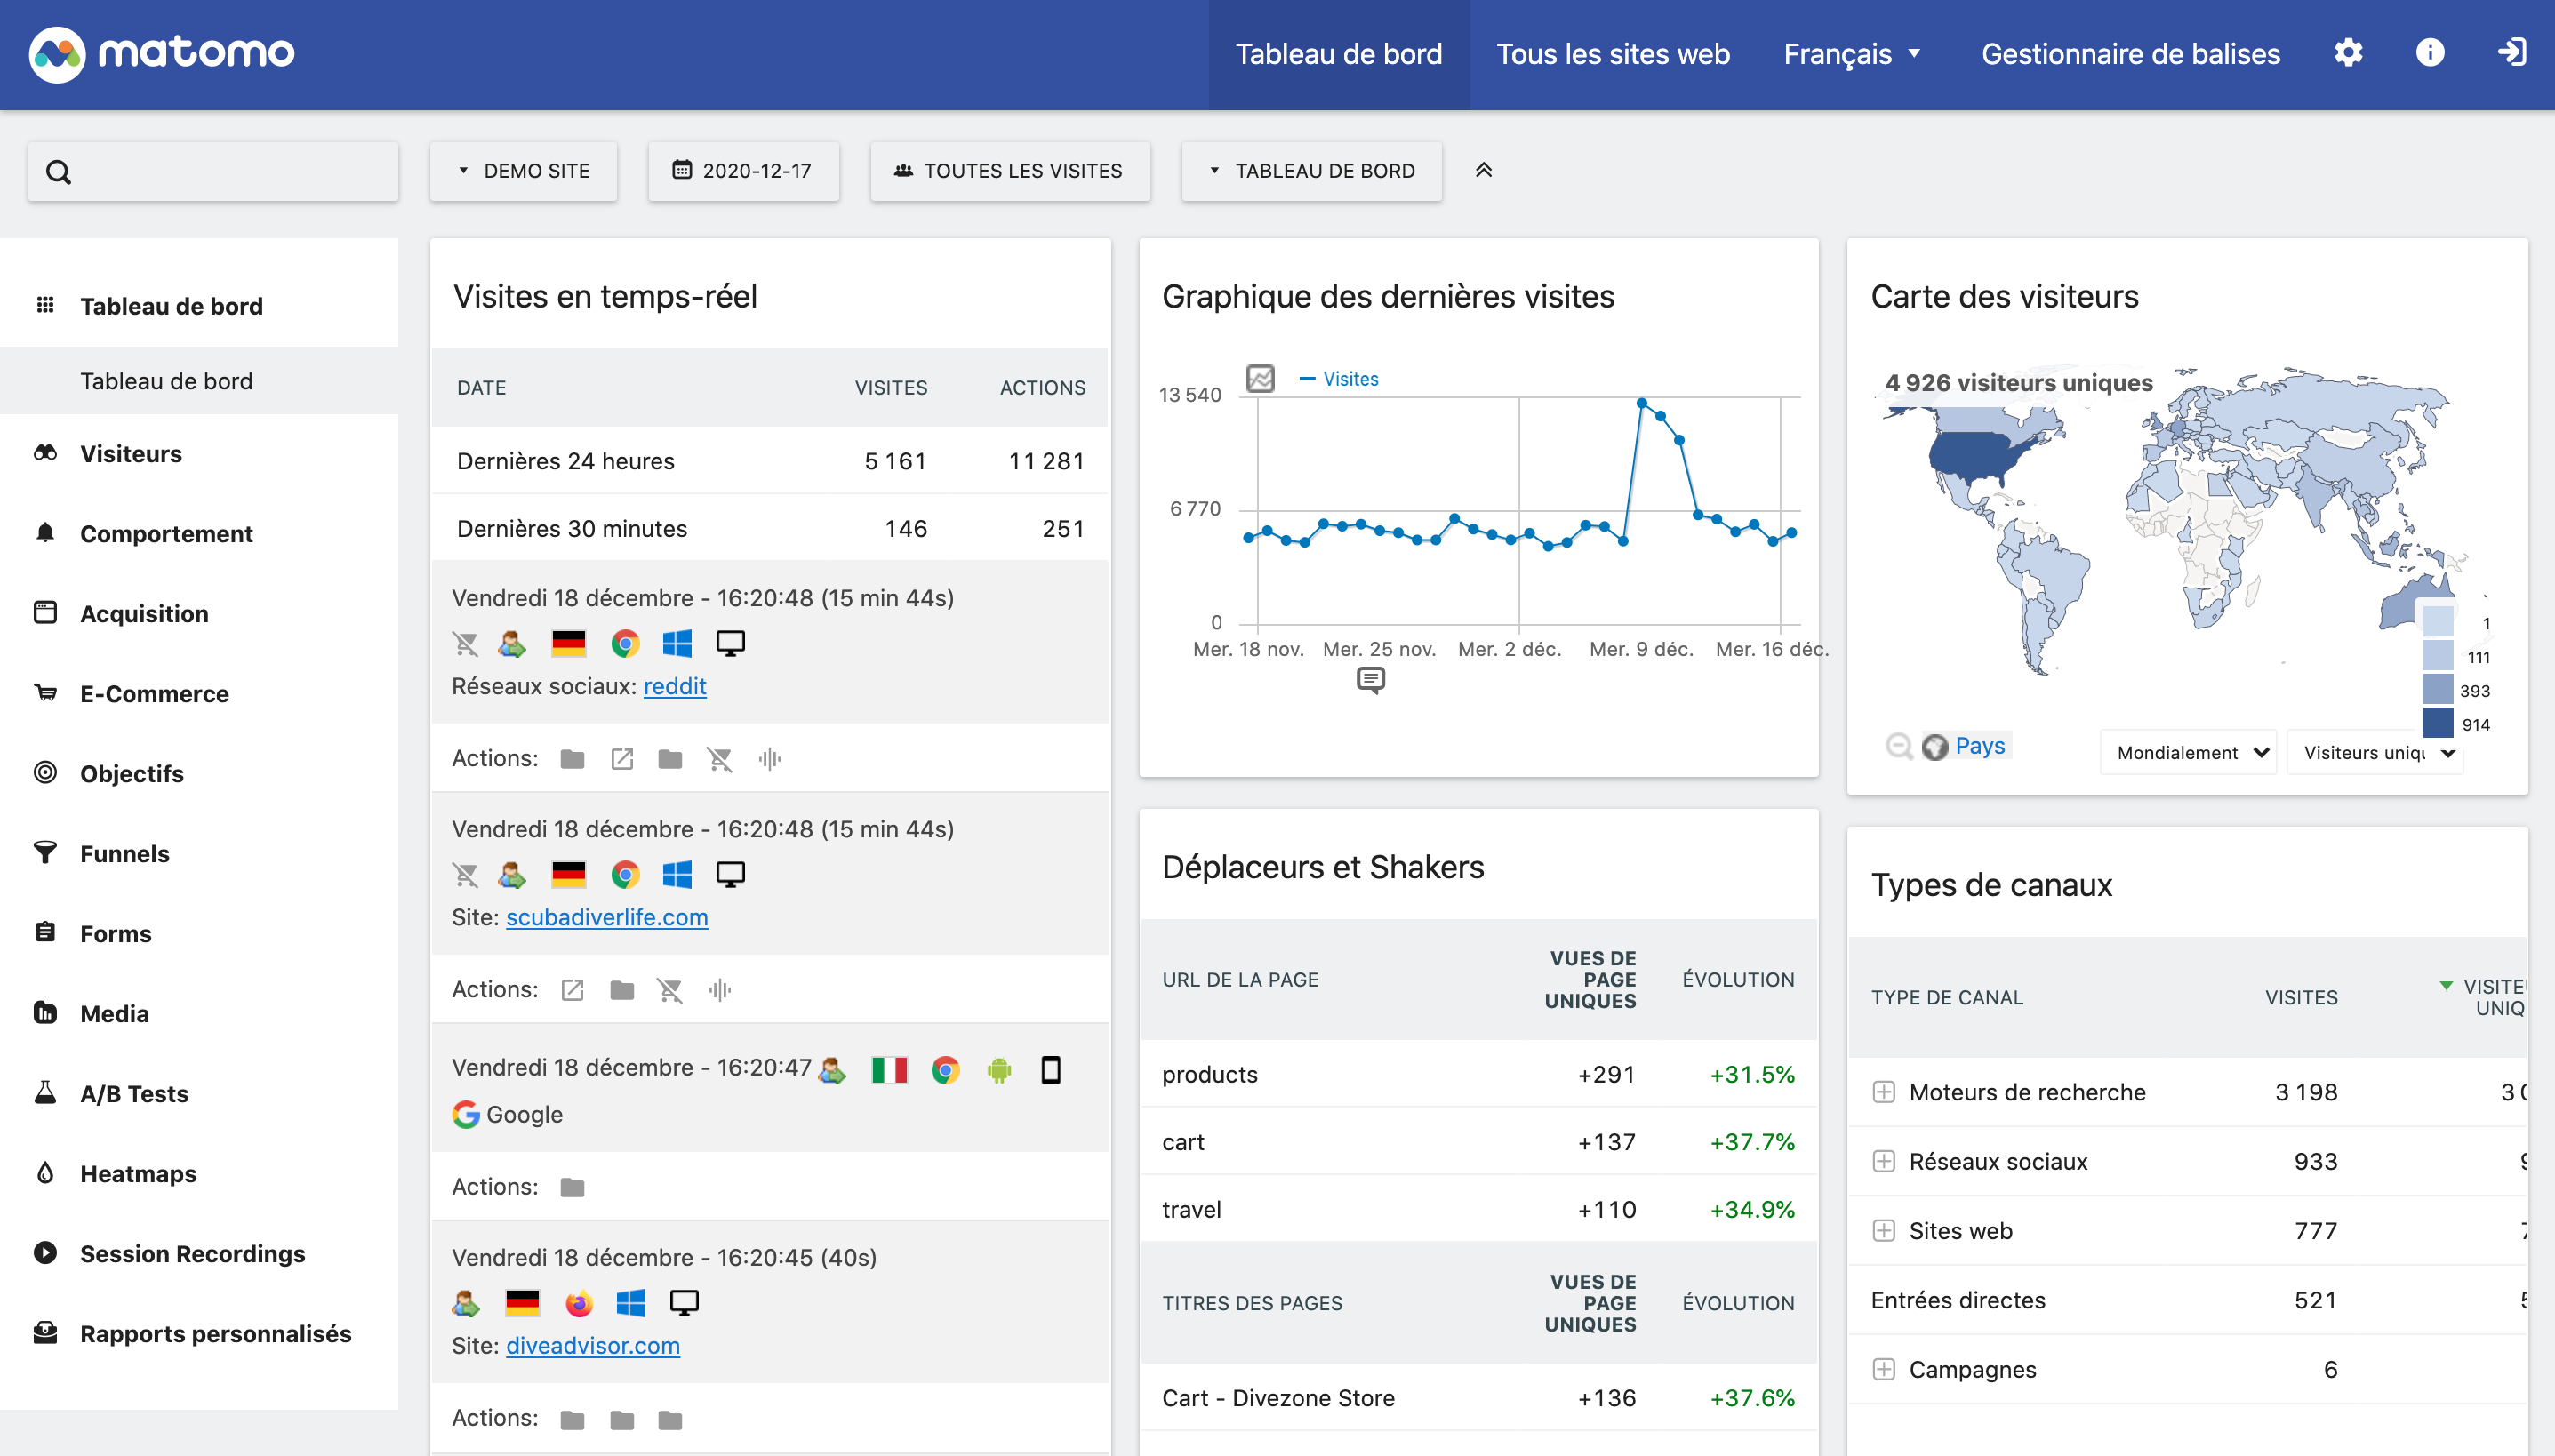This screenshot has width=2555, height=1456.
Task: Click the Matomo logo
Action: pyautogui.click(x=162, y=53)
